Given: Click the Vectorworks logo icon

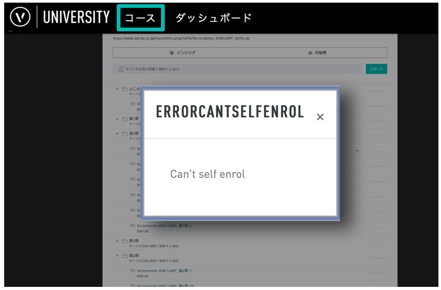Looking at the screenshot, I should (20, 18).
